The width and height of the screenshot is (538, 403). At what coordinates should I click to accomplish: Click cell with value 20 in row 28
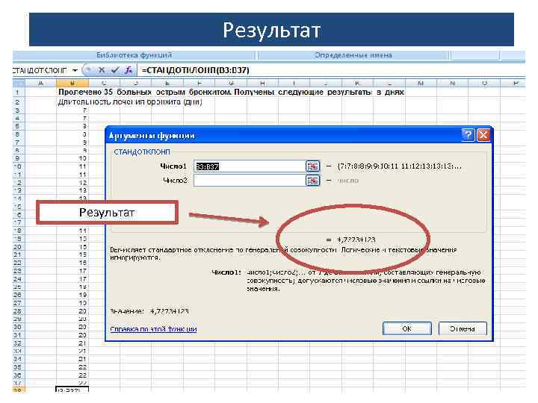[72, 311]
